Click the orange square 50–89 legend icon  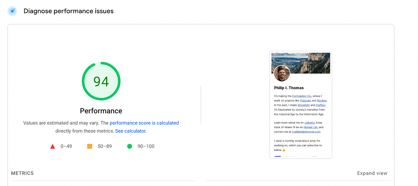click(89, 146)
